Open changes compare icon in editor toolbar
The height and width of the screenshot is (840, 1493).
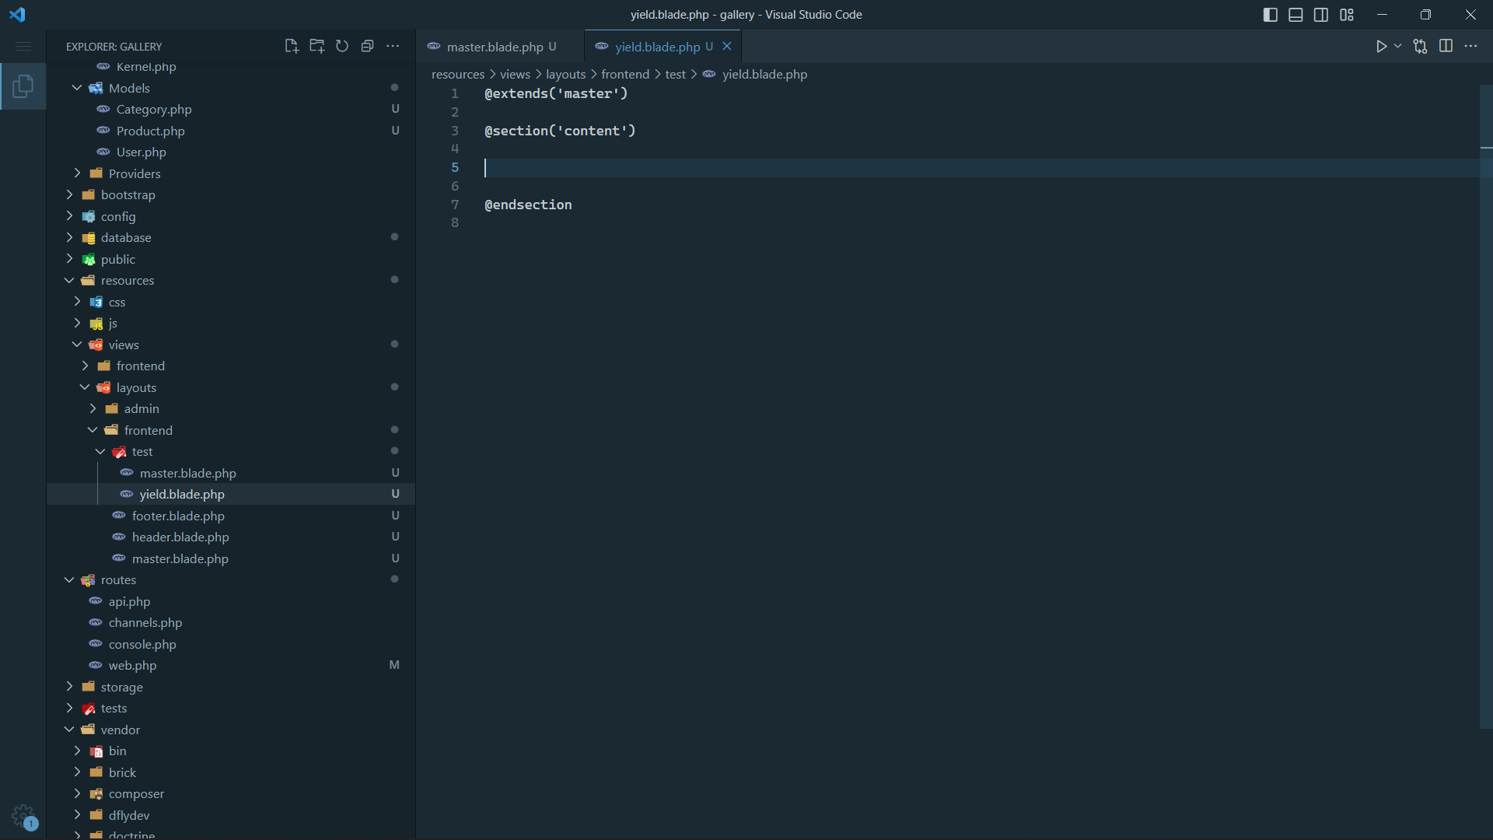[1420, 47]
